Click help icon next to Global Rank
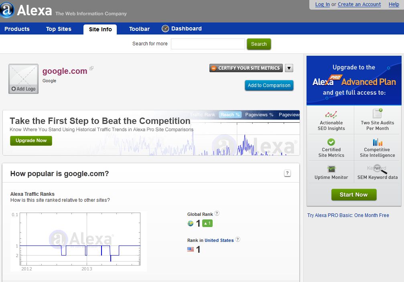The image size is (404, 282). (x=217, y=213)
